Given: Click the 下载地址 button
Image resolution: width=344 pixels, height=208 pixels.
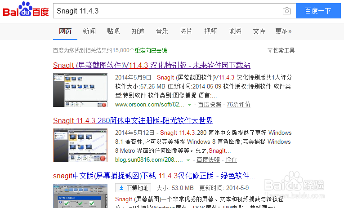Looking at the screenshot, I should pyautogui.click(x=133, y=188).
